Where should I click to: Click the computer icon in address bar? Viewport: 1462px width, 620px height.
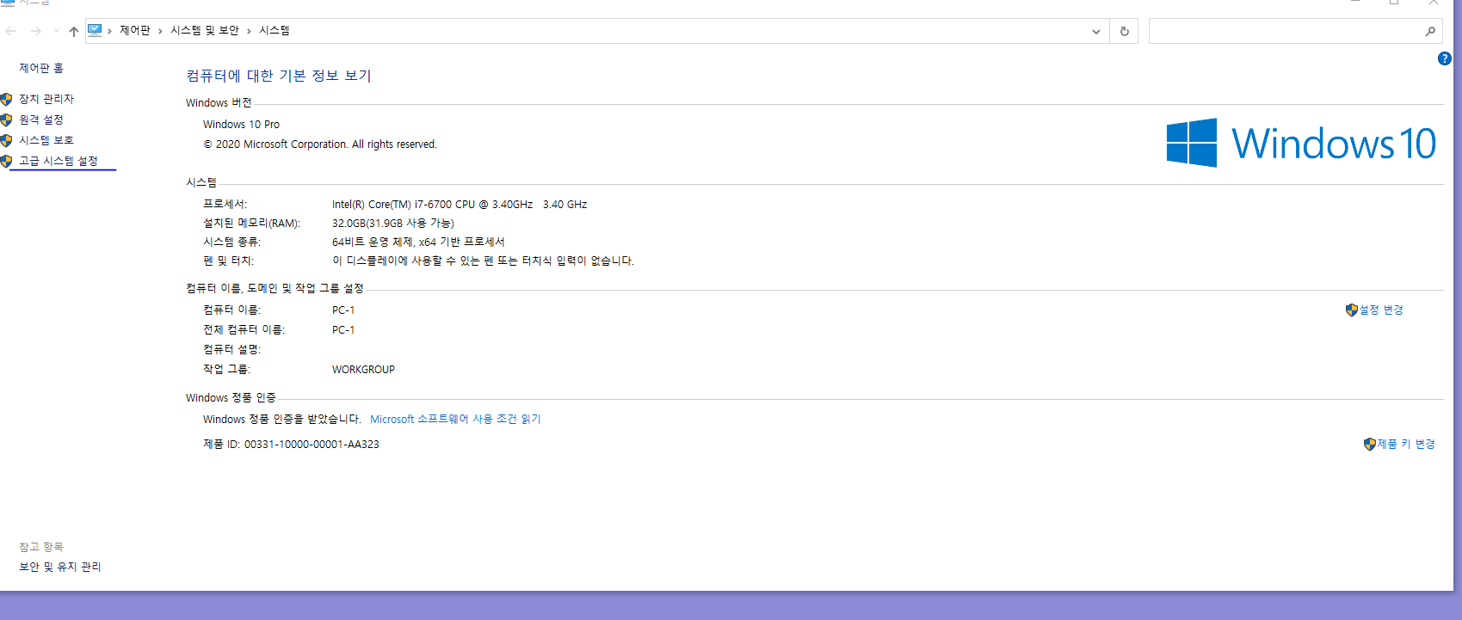[95, 30]
